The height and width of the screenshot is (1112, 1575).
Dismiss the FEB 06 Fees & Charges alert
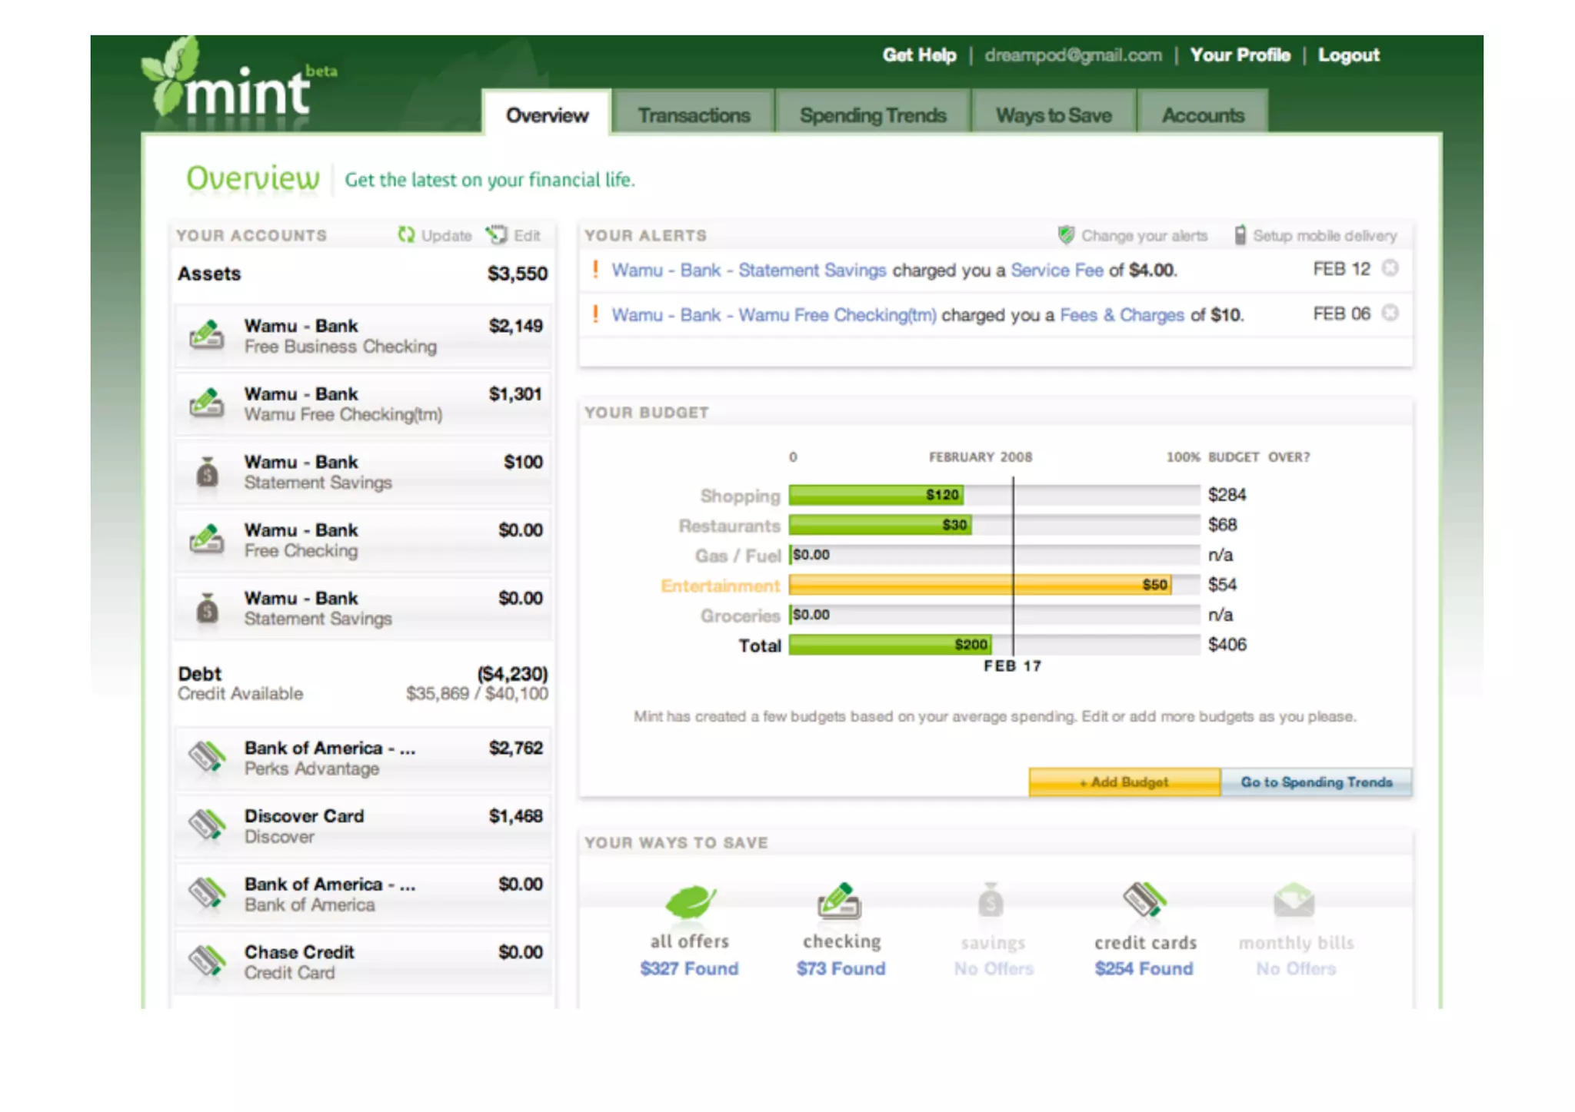[1389, 314]
